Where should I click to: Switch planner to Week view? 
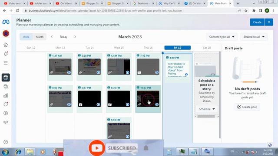[26, 37]
